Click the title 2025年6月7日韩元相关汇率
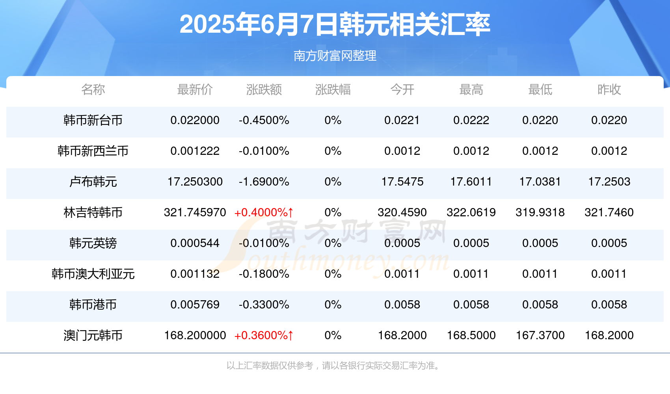Viewport: 670px width, 394px height. 335,24
